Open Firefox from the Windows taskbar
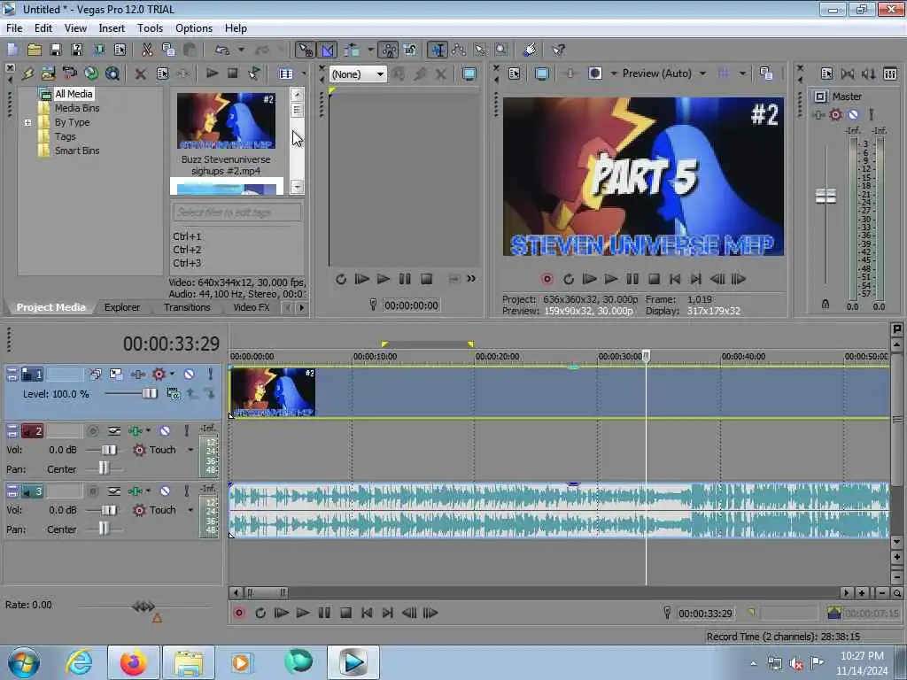This screenshot has width=907, height=680. point(134,662)
